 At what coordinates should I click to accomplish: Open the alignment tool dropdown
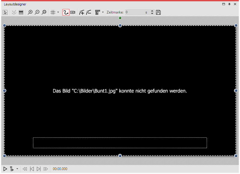point(103,12)
